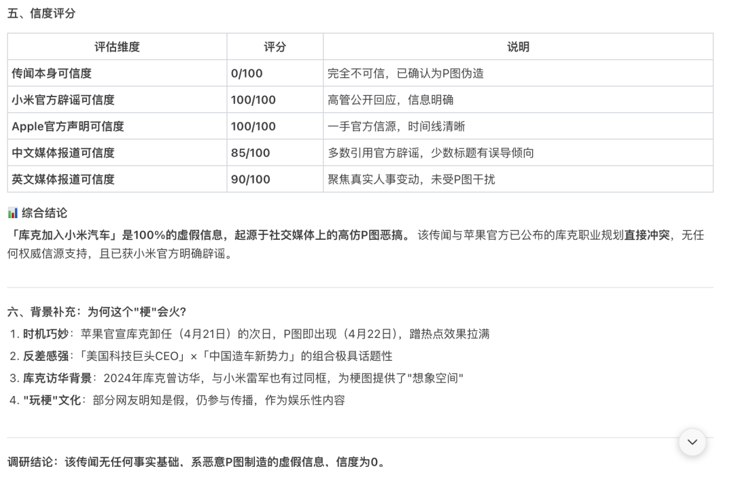
Task: Click the 高管公开回应 description cell
Action: click(x=390, y=100)
